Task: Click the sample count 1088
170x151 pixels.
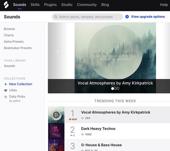Action: (88, 134)
